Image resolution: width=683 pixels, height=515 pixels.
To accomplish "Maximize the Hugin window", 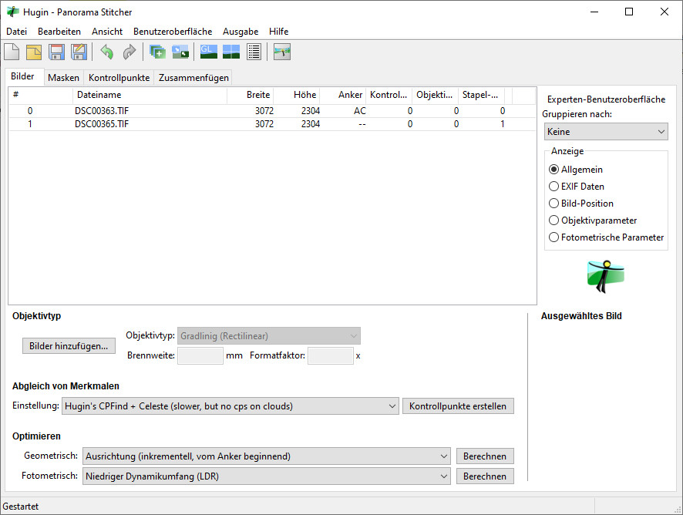I will click(629, 12).
